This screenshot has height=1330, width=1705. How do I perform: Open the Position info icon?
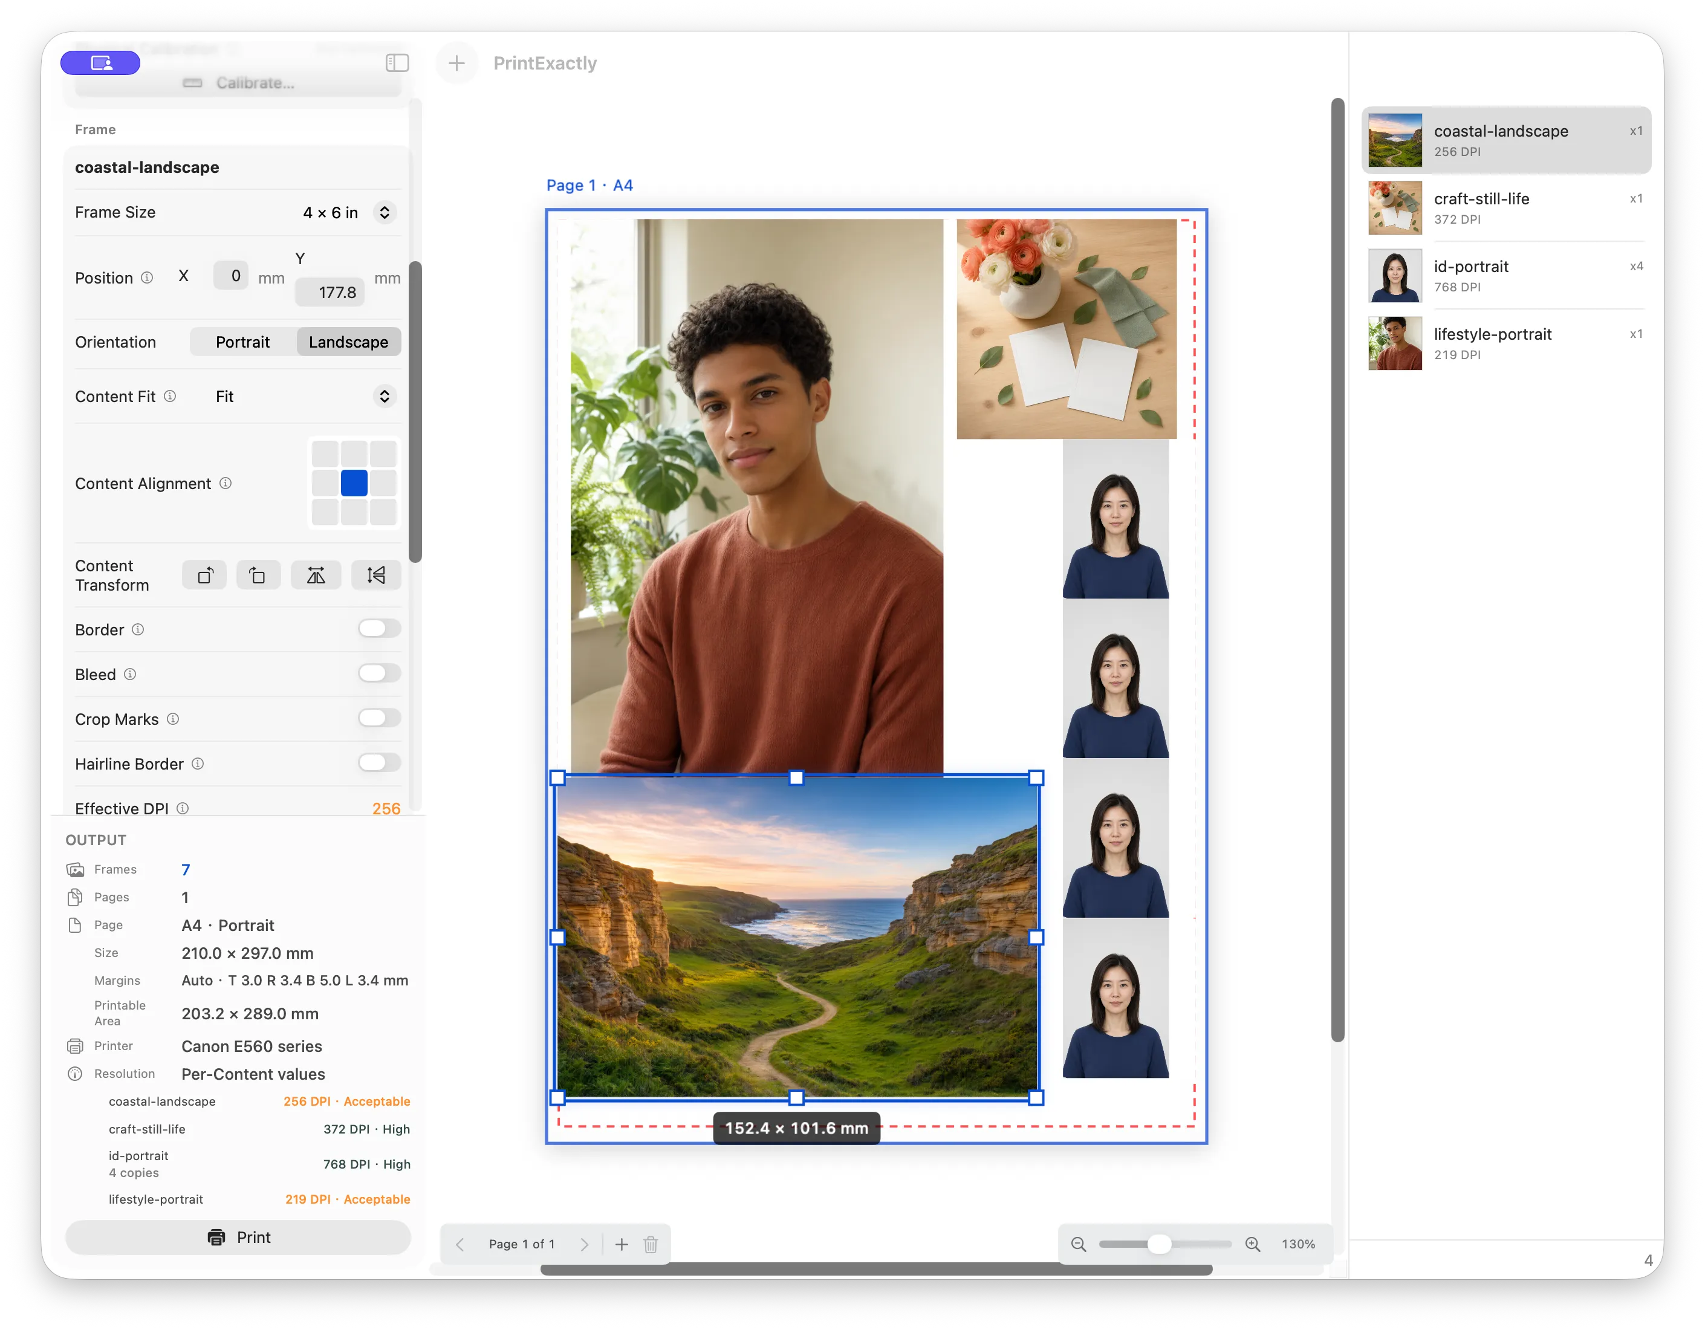click(147, 278)
